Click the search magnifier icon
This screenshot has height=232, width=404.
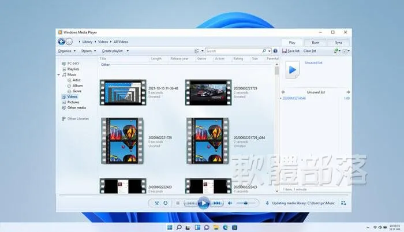264,51
